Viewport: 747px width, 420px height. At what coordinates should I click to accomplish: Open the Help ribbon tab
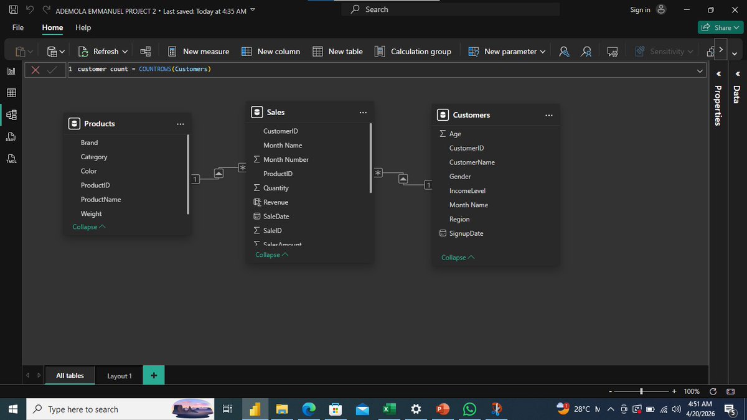[x=83, y=27]
